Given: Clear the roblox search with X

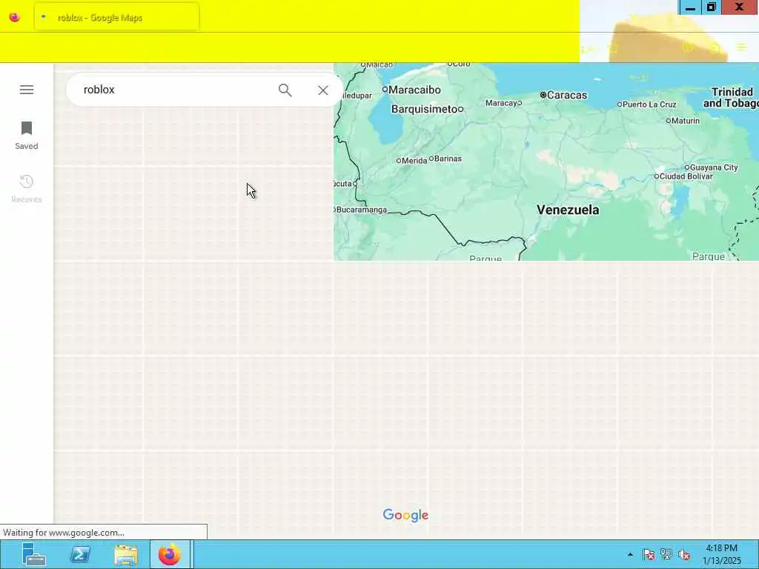Looking at the screenshot, I should click(323, 90).
